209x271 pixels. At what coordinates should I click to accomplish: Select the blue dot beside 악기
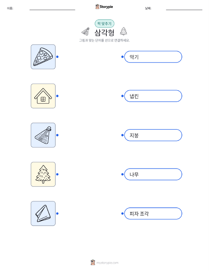(122, 57)
